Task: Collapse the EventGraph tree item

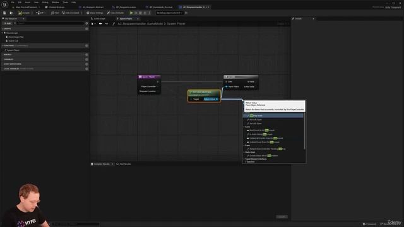Action: tap(3, 33)
